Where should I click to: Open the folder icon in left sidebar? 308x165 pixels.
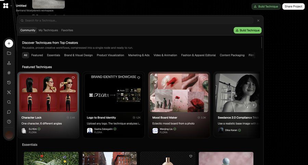pos(9,53)
